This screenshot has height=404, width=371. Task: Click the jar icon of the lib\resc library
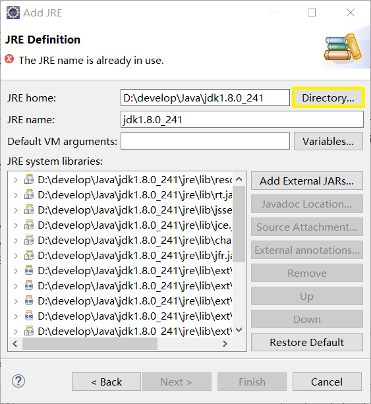(x=29, y=179)
